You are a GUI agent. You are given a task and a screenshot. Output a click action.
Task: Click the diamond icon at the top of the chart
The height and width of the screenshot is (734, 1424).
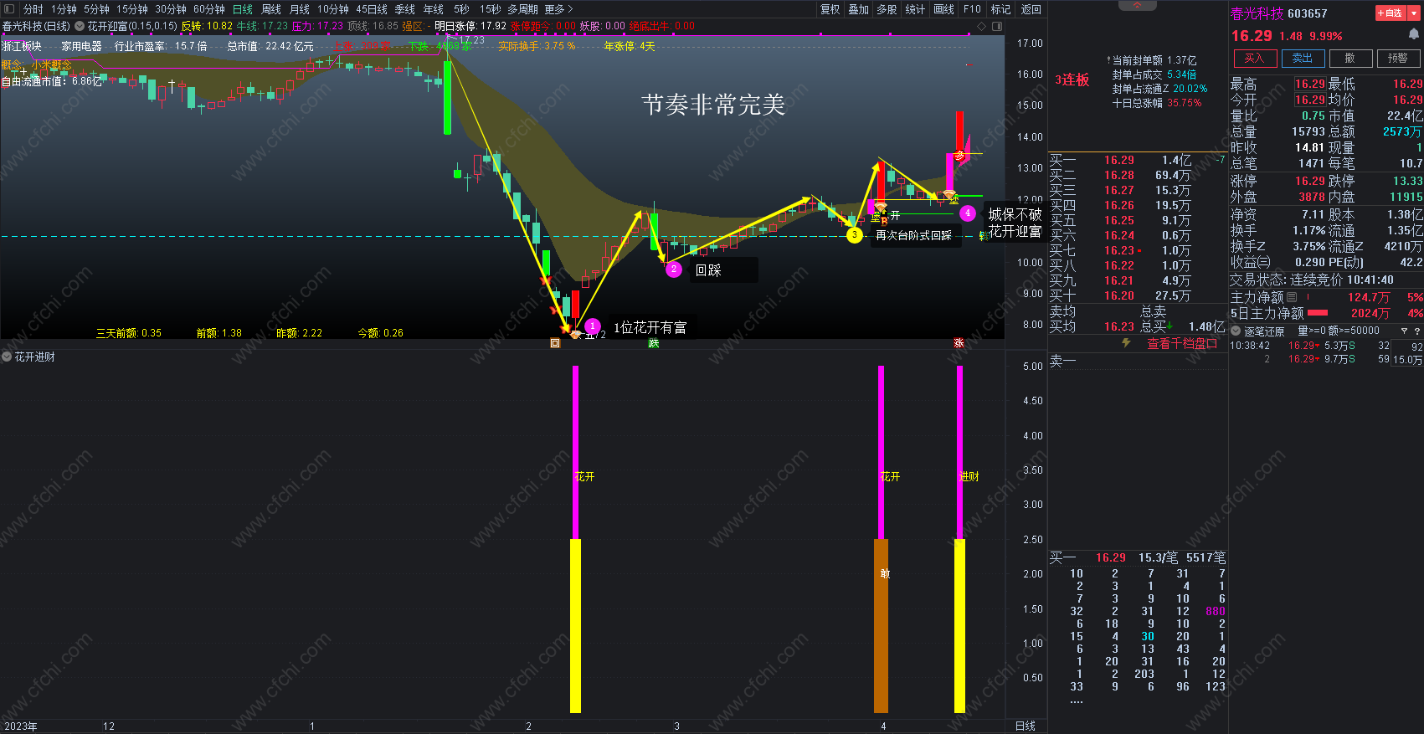pyautogui.click(x=982, y=27)
